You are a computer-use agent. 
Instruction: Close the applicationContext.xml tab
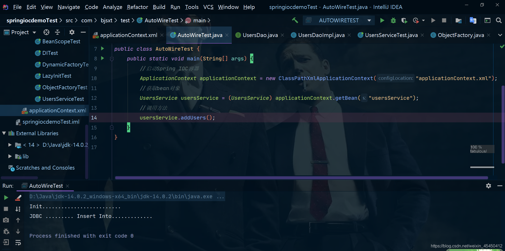[x=162, y=35]
